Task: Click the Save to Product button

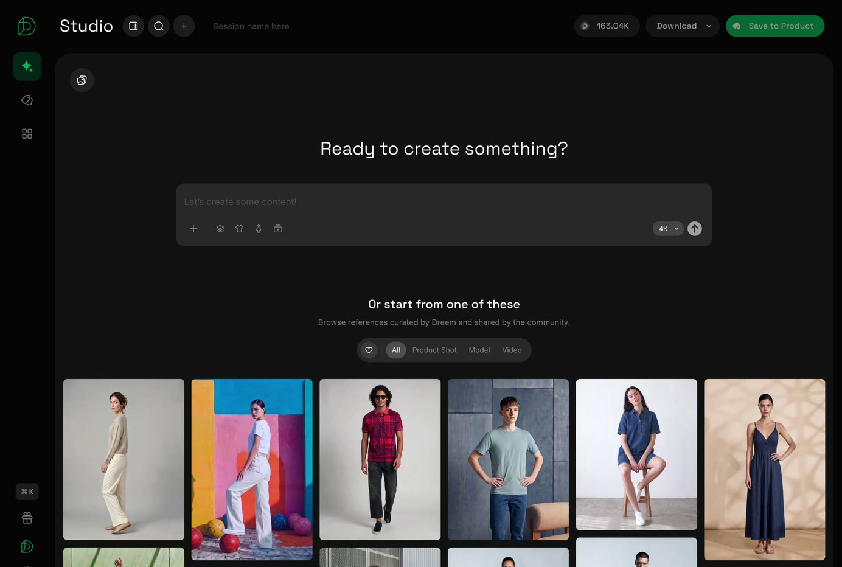Action: (x=775, y=26)
